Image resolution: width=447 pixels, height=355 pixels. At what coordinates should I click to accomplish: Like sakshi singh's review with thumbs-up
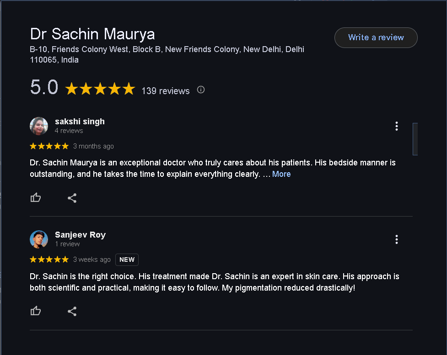(36, 198)
